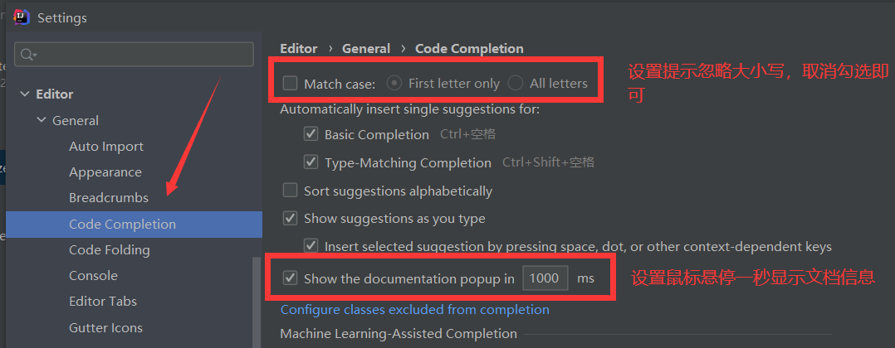895x348 pixels.
Task: Click the settings search input field
Action: [141, 55]
